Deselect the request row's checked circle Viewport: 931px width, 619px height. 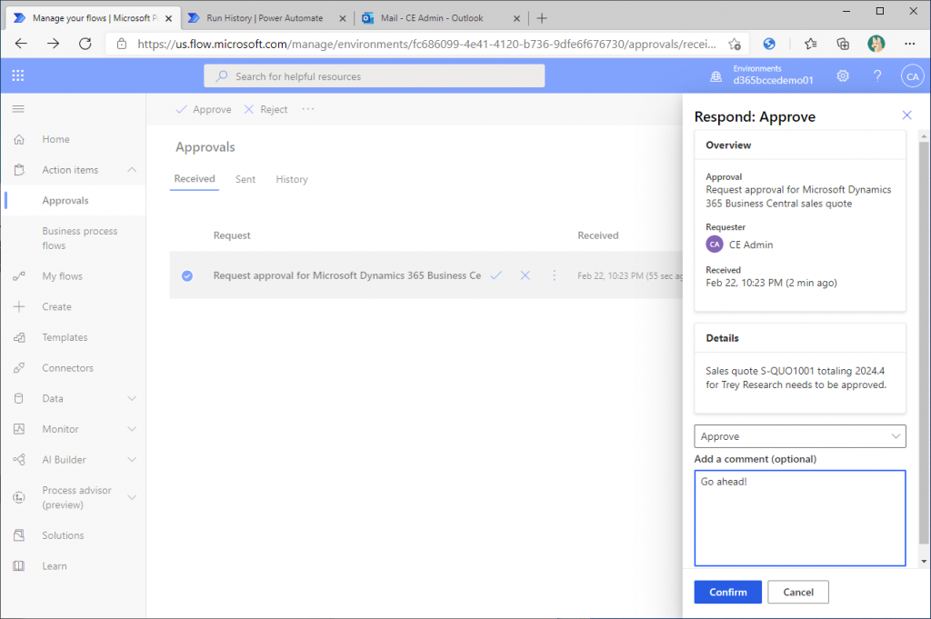click(x=187, y=276)
